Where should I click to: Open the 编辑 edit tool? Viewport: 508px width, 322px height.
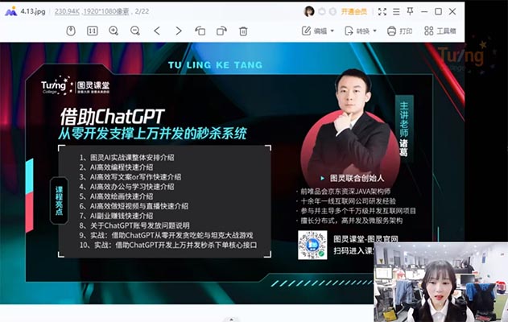(314, 31)
